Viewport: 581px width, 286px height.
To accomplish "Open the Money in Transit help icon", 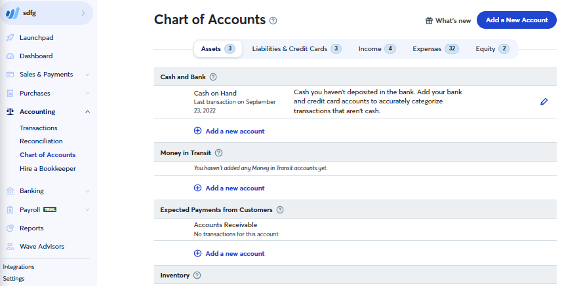I will click(218, 152).
